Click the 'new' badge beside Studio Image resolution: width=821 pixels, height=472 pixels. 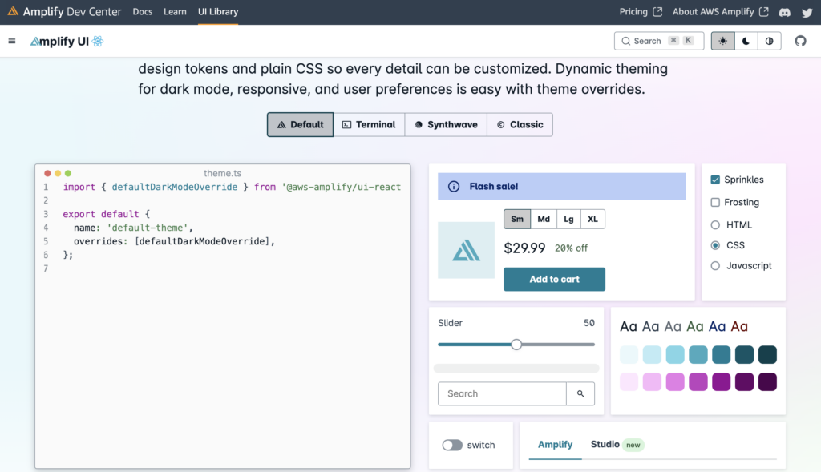click(x=633, y=445)
